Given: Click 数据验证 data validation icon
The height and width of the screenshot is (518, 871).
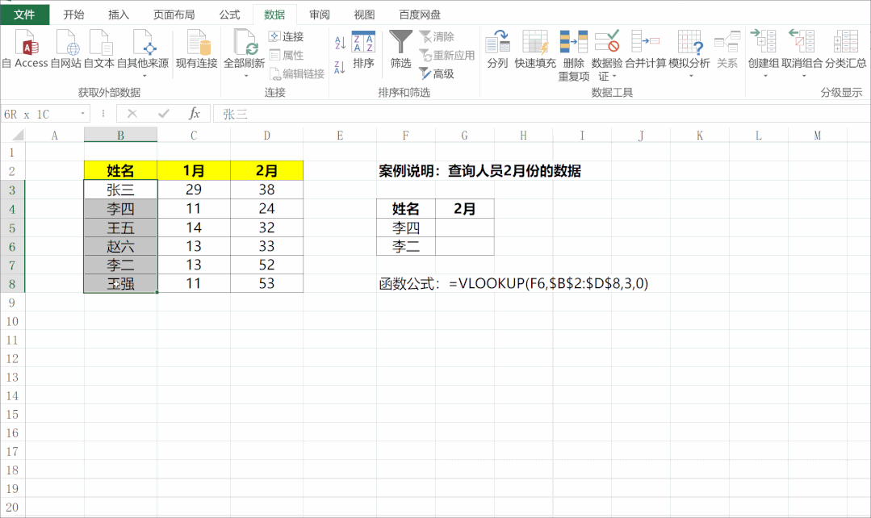Looking at the screenshot, I should (x=606, y=44).
